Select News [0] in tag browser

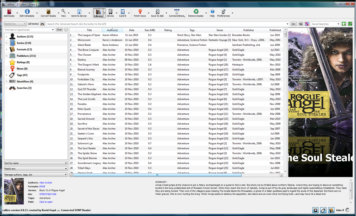(22, 69)
